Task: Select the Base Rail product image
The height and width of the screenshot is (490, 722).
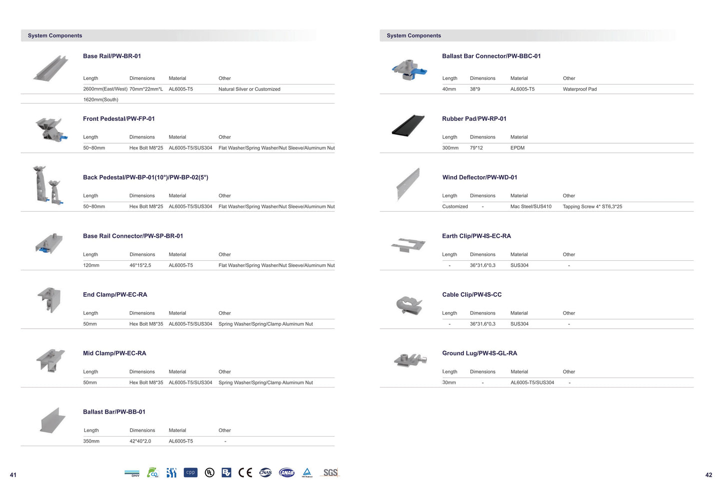Action: [50, 68]
